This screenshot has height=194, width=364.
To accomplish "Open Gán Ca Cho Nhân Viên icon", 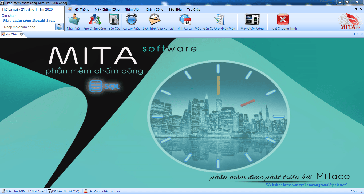I will coord(219,20).
